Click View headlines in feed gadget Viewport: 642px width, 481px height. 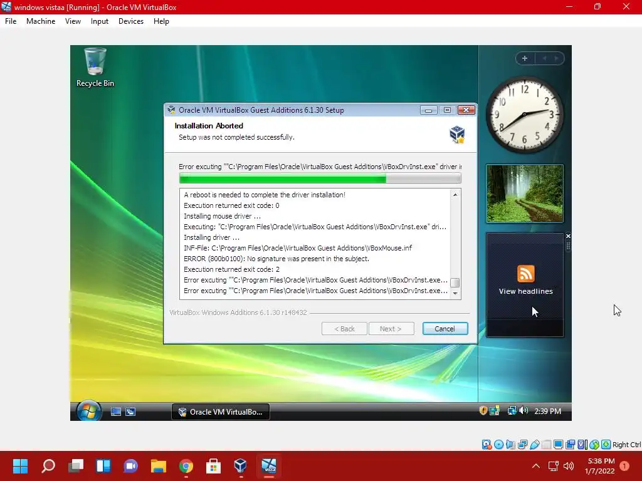pyautogui.click(x=526, y=291)
